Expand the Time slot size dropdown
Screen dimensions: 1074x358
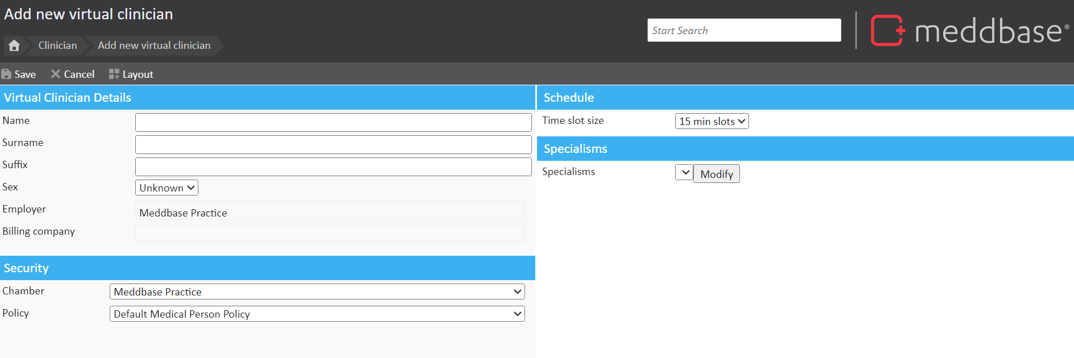(711, 121)
